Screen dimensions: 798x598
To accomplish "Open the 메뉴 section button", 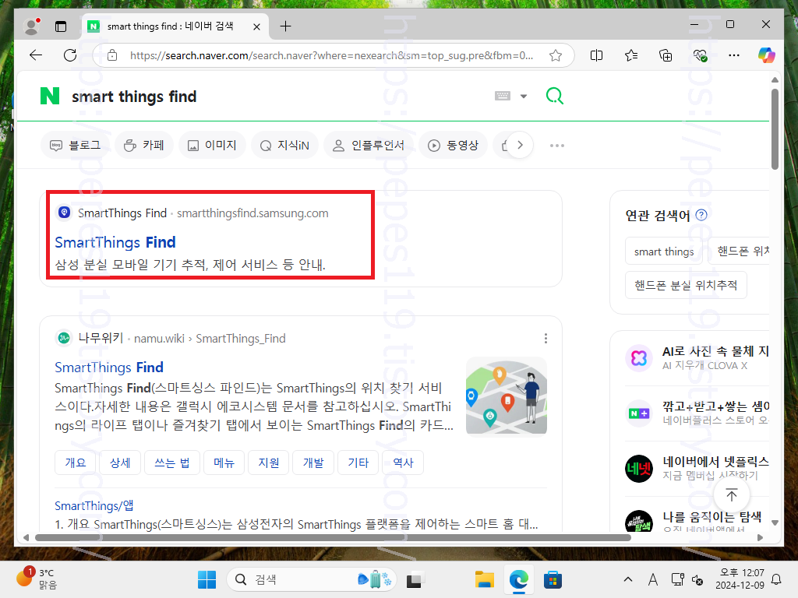I will (x=224, y=463).
